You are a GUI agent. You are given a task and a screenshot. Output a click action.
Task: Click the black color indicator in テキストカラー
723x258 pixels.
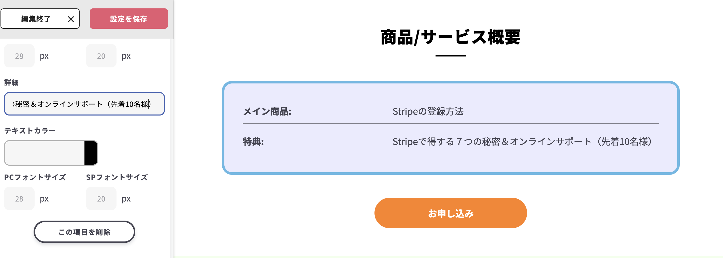pyautogui.click(x=91, y=153)
